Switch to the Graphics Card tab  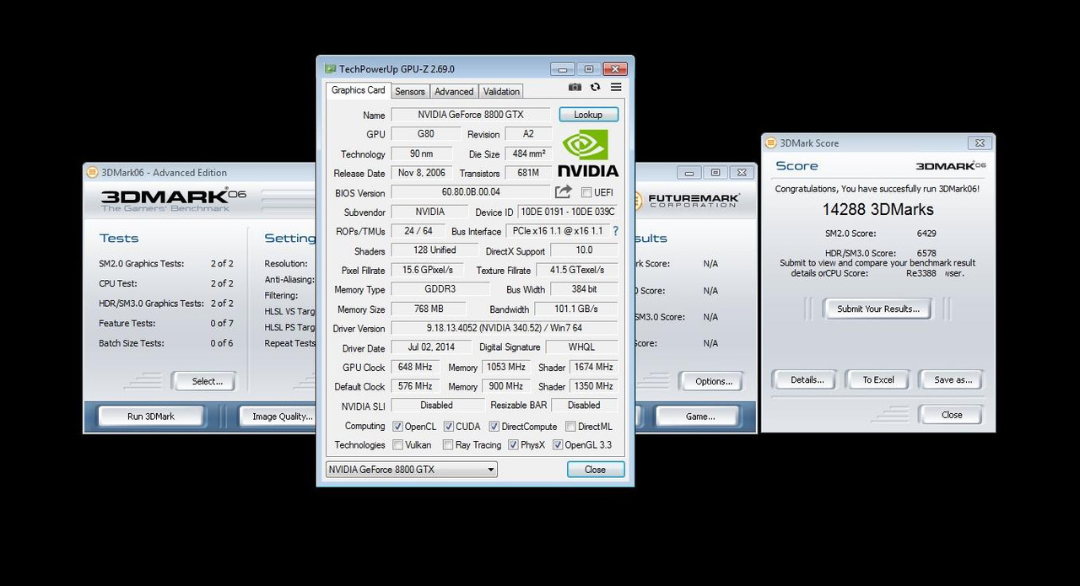pos(358,90)
